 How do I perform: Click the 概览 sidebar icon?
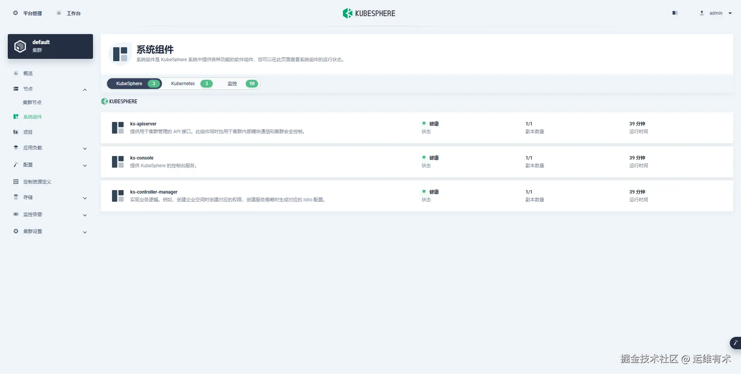pyautogui.click(x=16, y=73)
